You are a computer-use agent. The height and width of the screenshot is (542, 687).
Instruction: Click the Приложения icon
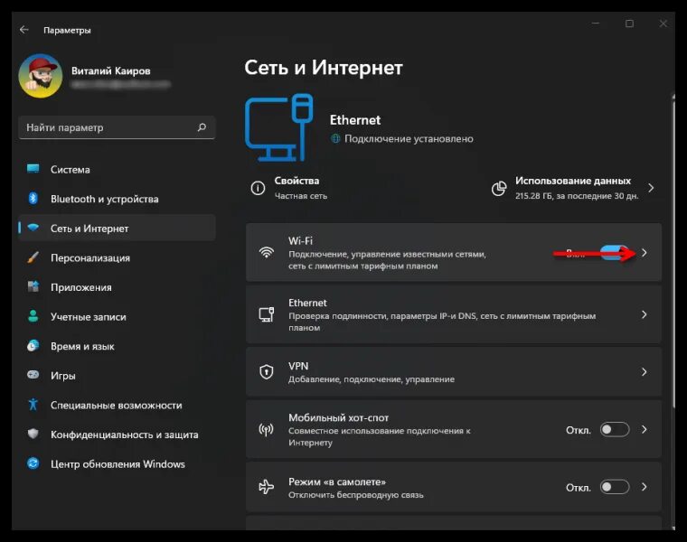[x=33, y=286]
